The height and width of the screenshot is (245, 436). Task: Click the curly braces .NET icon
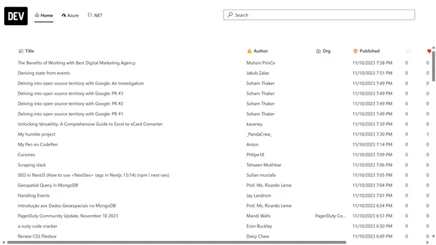coord(89,15)
